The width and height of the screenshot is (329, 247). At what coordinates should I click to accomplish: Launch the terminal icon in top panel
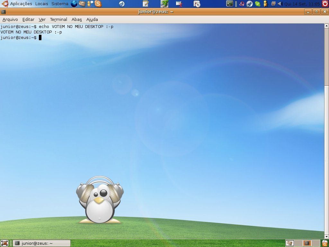click(229, 4)
